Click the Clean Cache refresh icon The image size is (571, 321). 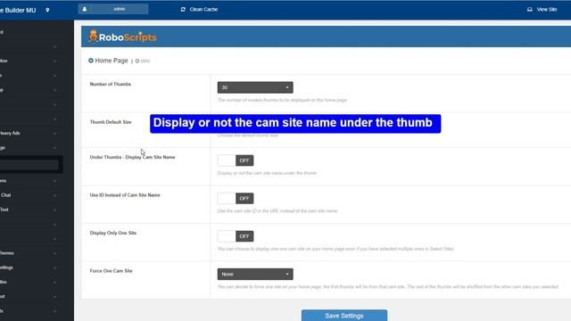pyautogui.click(x=183, y=10)
